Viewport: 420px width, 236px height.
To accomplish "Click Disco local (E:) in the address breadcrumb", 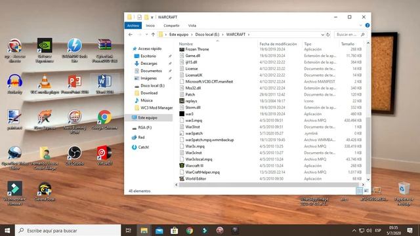I will click(207, 35).
